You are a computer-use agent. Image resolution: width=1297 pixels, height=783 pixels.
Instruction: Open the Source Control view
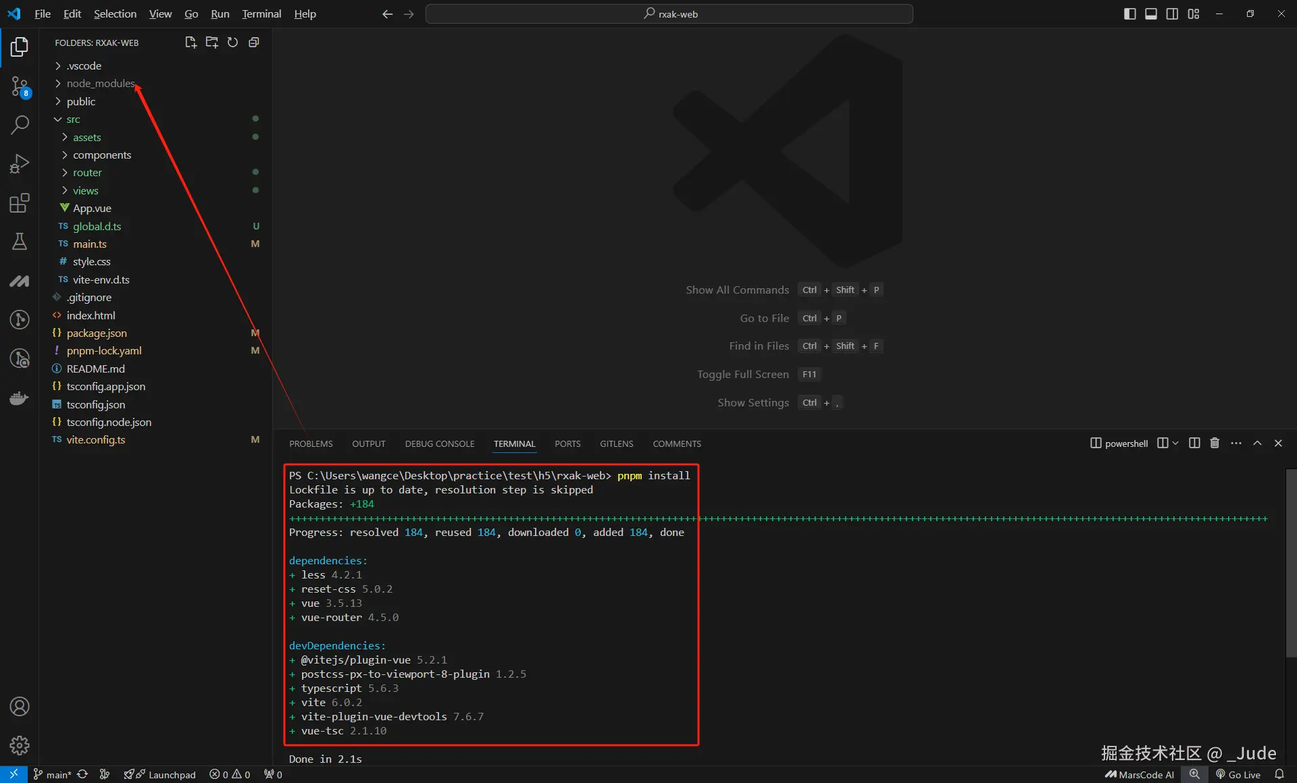click(20, 86)
